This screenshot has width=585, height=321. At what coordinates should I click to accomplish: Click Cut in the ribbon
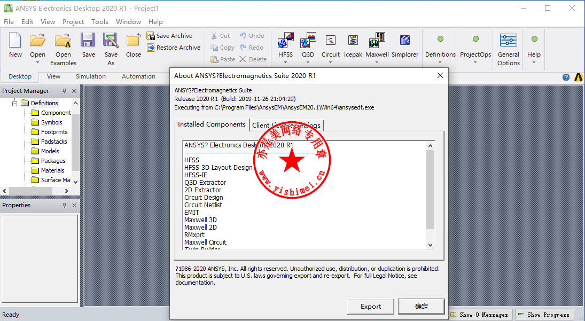[220, 36]
